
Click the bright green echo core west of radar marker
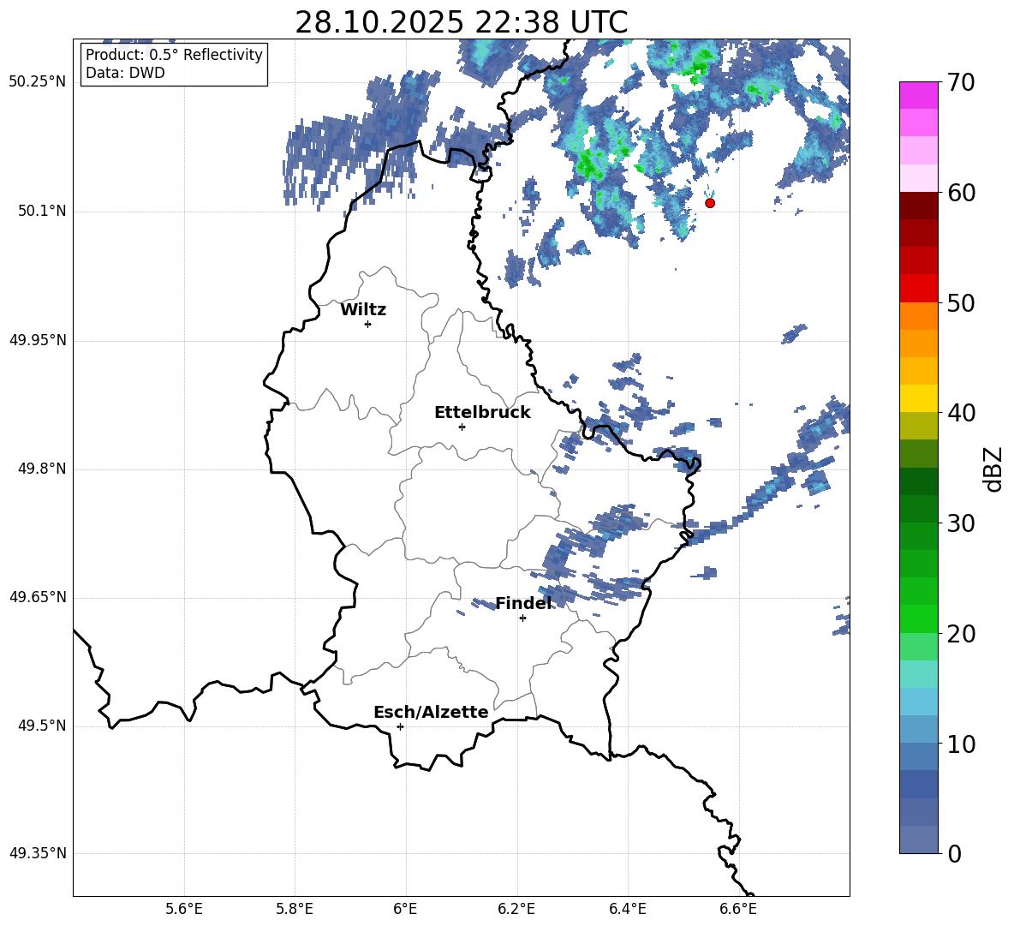[x=590, y=164]
